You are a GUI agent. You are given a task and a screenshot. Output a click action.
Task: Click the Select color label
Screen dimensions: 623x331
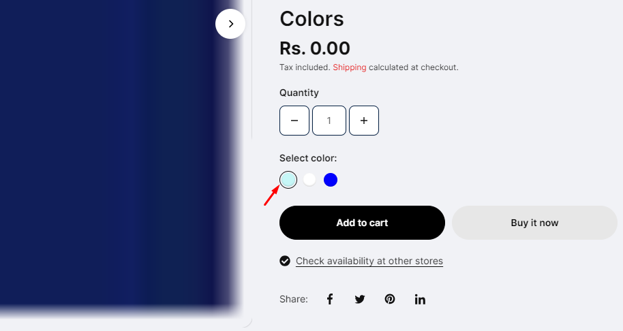(x=308, y=158)
